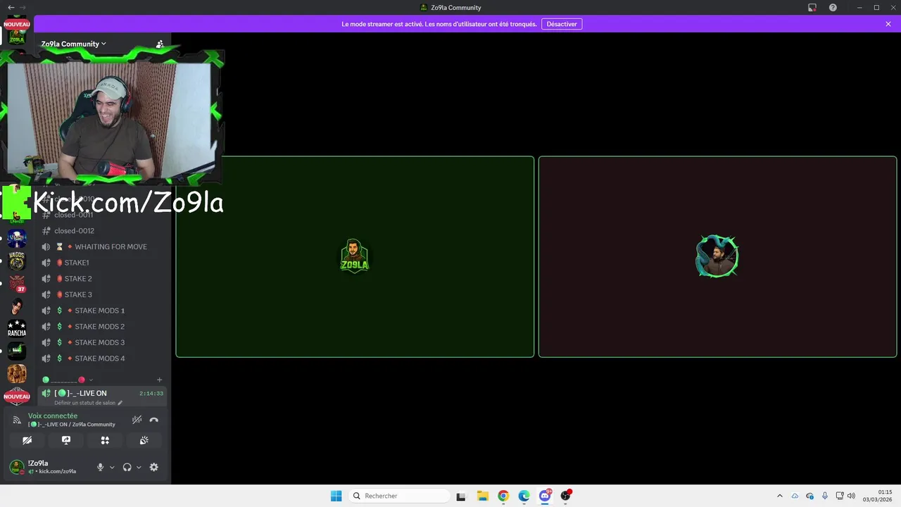Open the volume control in system tray

click(851, 496)
